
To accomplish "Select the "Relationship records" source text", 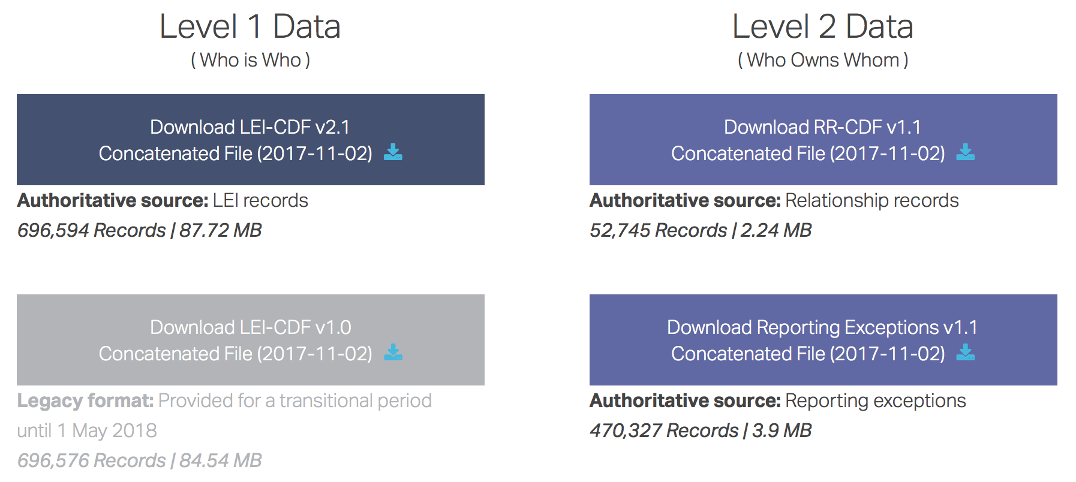I will pyautogui.click(x=872, y=200).
